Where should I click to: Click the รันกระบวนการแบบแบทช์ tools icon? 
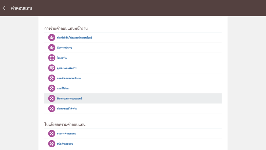coord(51,99)
